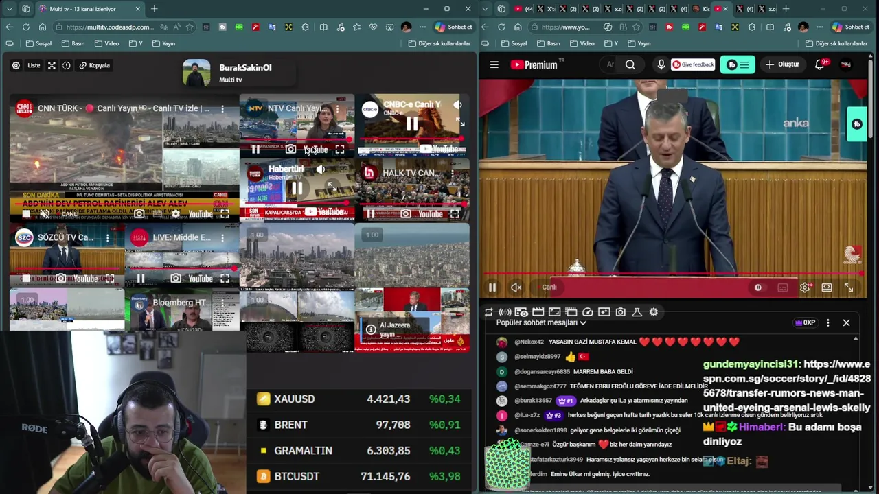Viewport: 879px width, 494px height.
Task: Click the BTCUSDT ticker row
Action: (360, 476)
